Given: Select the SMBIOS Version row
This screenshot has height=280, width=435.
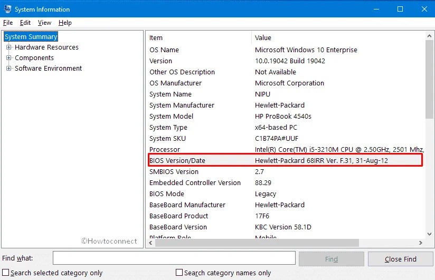Looking at the screenshot, I should point(286,171).
